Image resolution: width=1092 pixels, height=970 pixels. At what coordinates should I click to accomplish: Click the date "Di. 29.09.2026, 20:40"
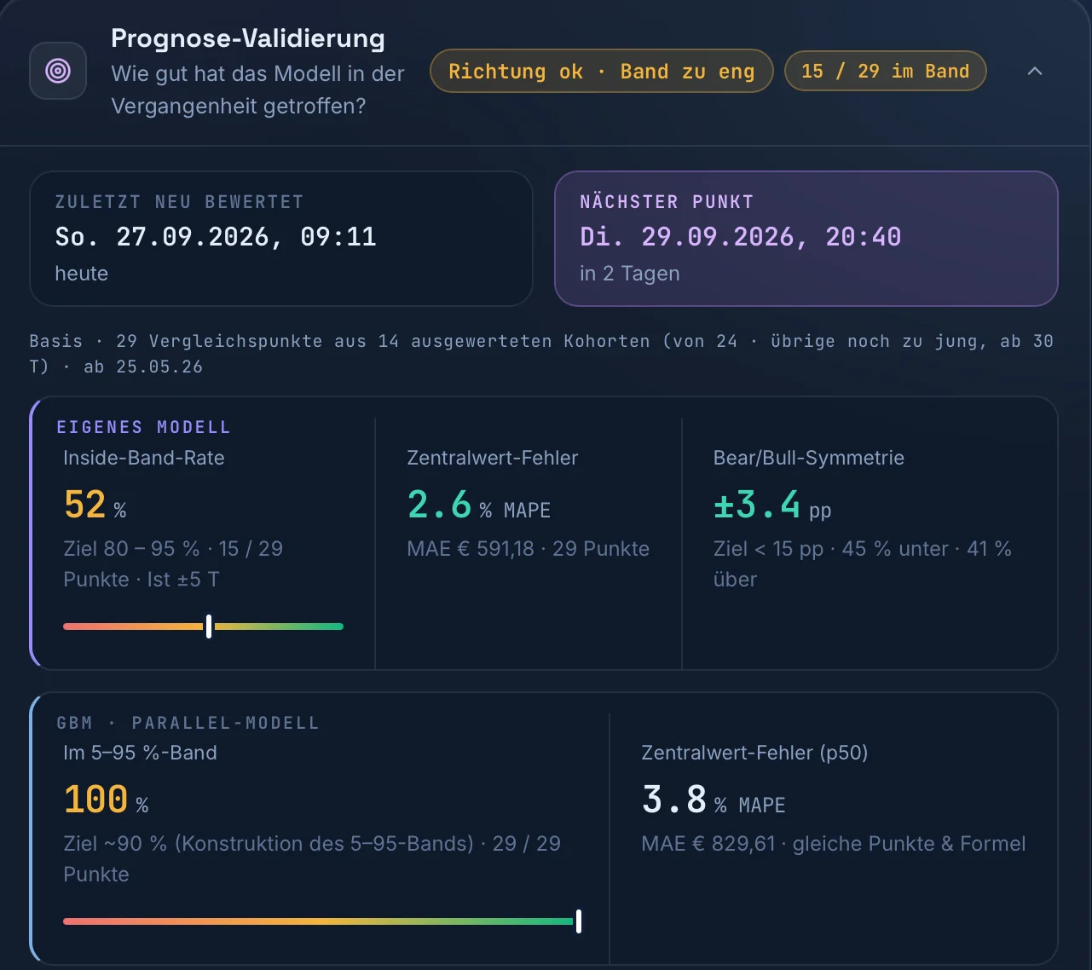point(741,237)
